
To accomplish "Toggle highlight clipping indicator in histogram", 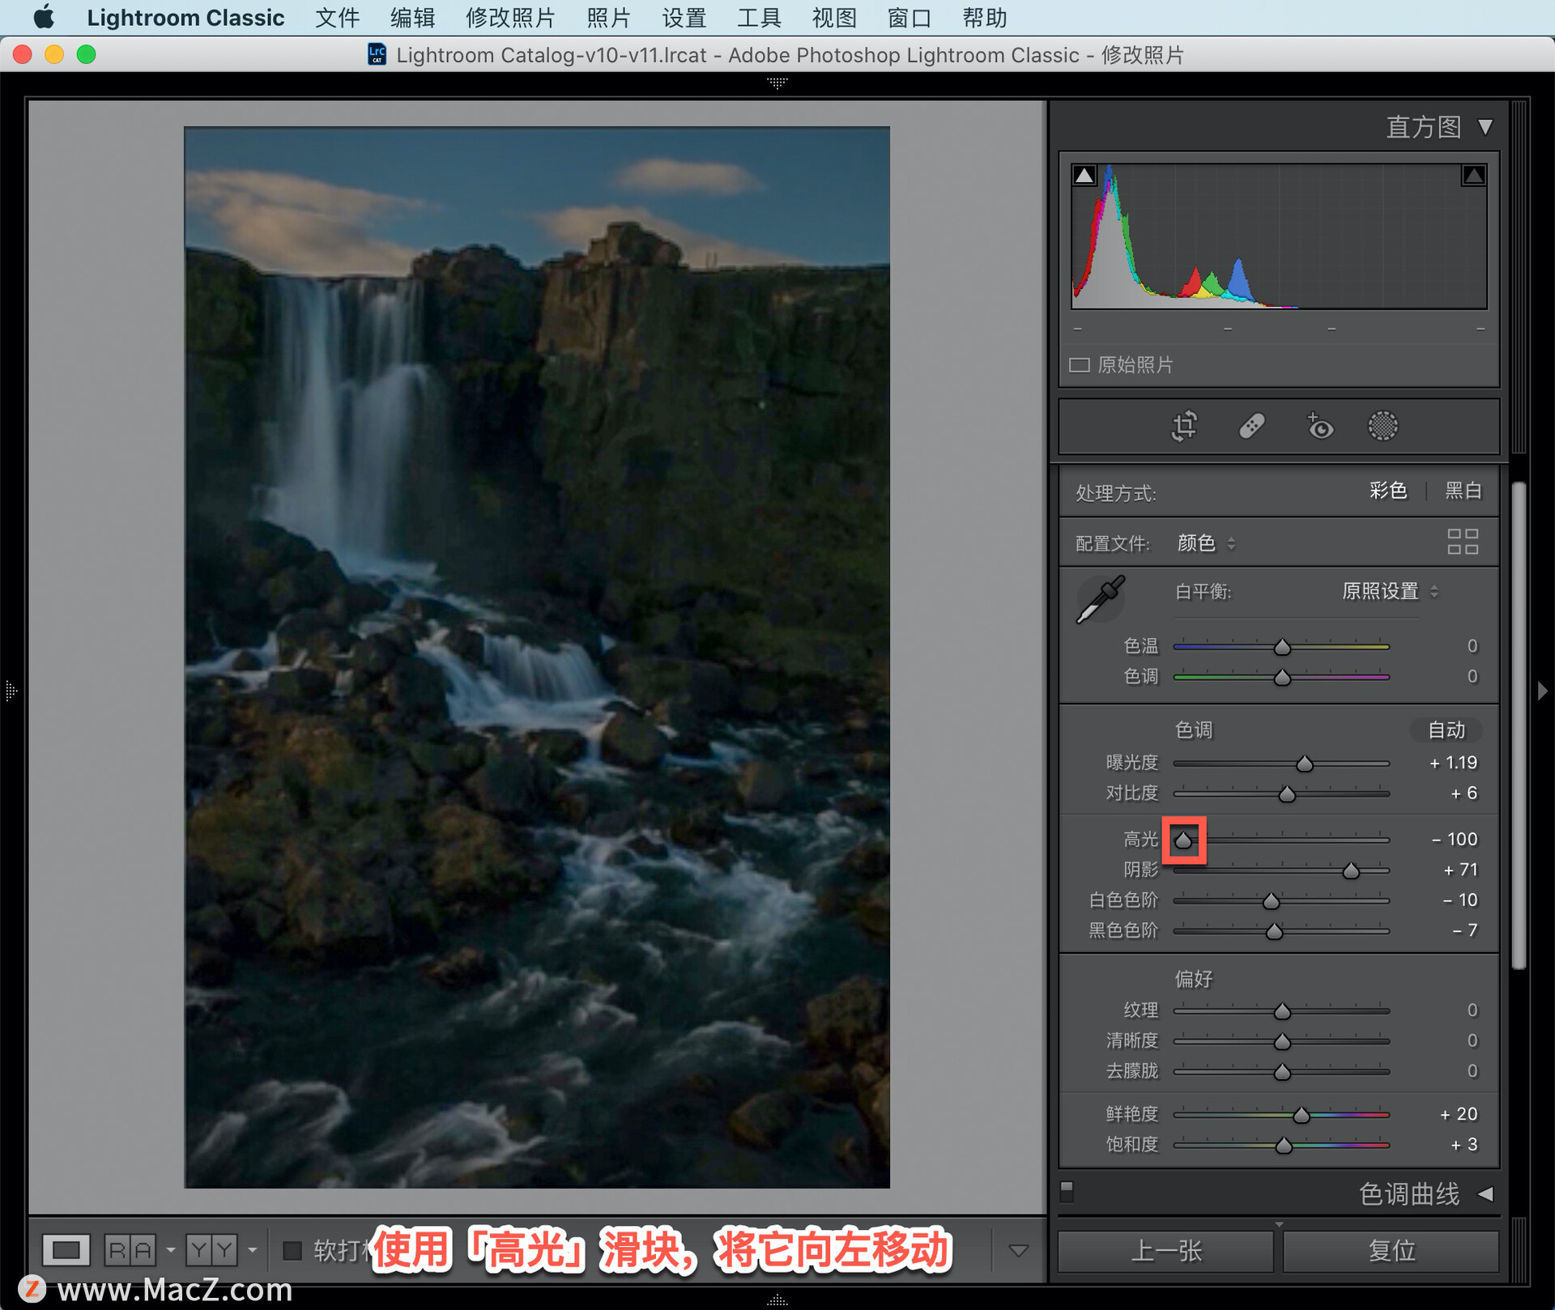I will (1473, 175).
